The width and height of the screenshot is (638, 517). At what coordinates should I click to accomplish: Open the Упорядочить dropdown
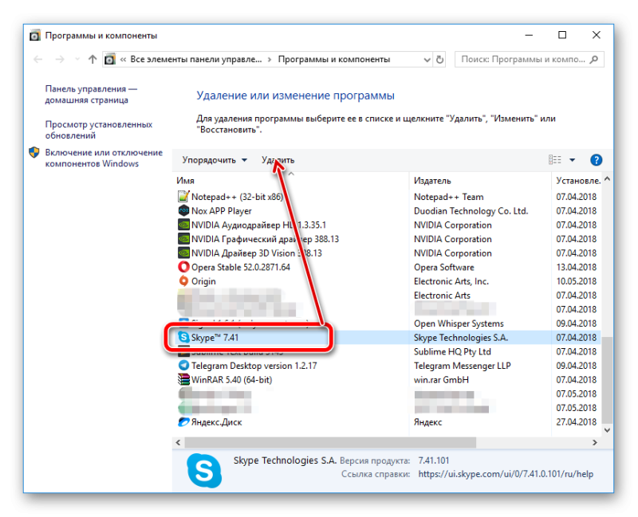click(215, 160)
